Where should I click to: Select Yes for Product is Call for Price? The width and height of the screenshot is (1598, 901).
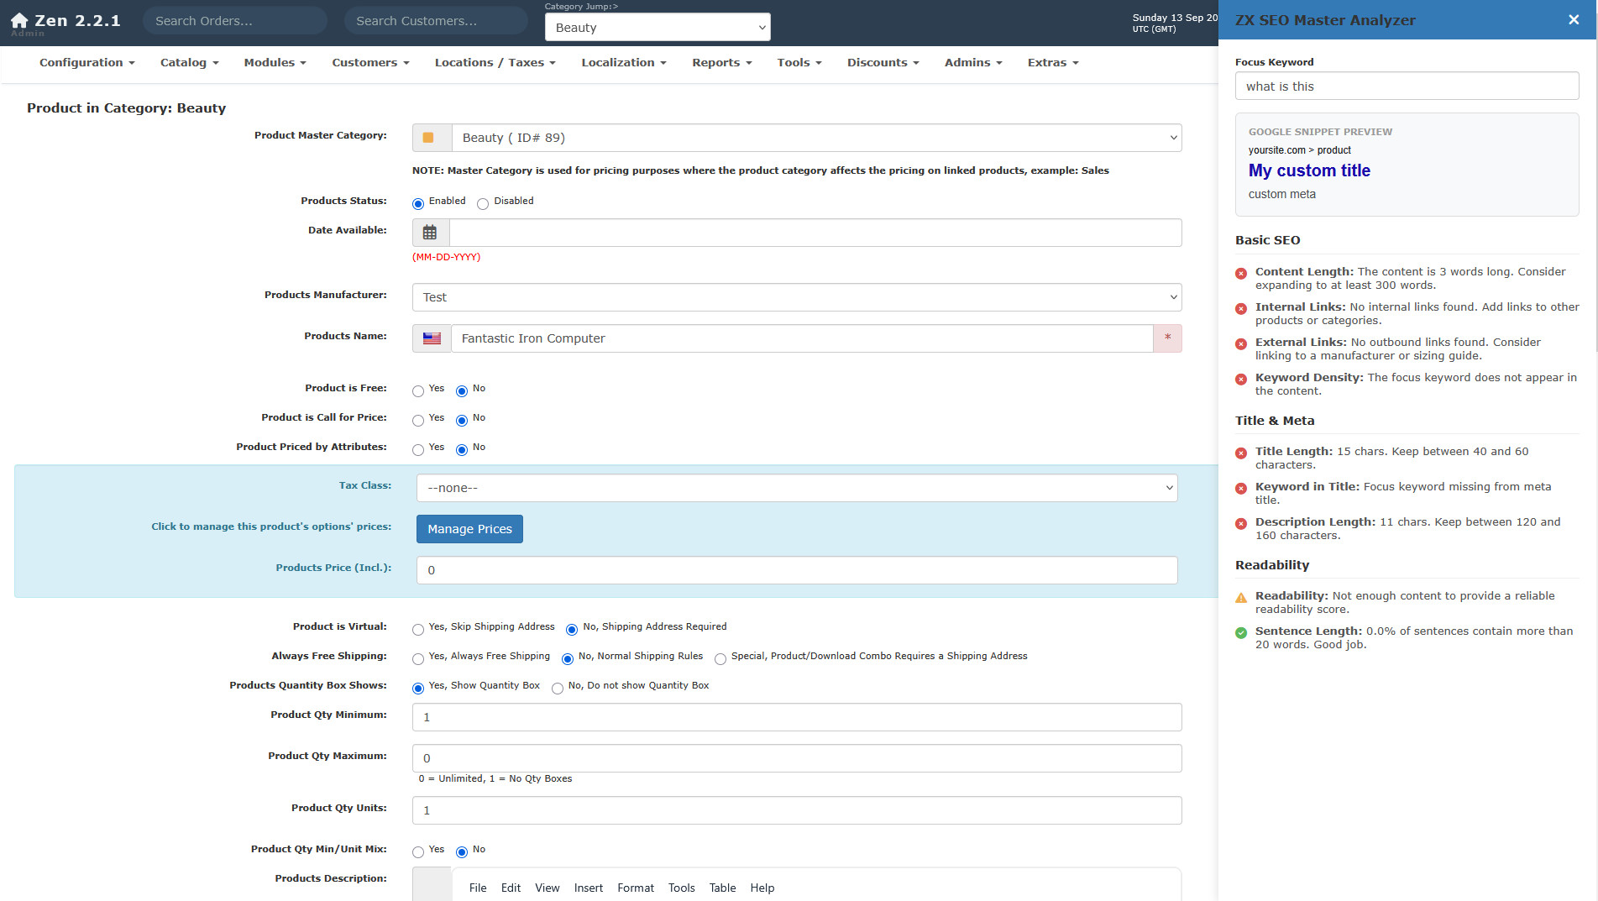point(418,421)
